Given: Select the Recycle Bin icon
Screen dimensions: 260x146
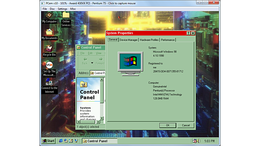Looking at the screenshot, I should point(49,49).
